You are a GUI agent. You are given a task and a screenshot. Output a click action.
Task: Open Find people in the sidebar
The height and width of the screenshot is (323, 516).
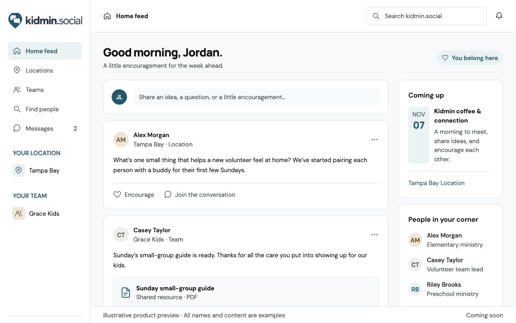coord(45,109)
